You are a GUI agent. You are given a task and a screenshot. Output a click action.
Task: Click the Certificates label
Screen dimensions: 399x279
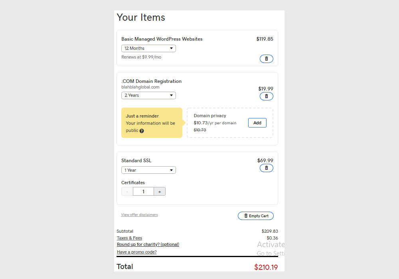point(133,183)
